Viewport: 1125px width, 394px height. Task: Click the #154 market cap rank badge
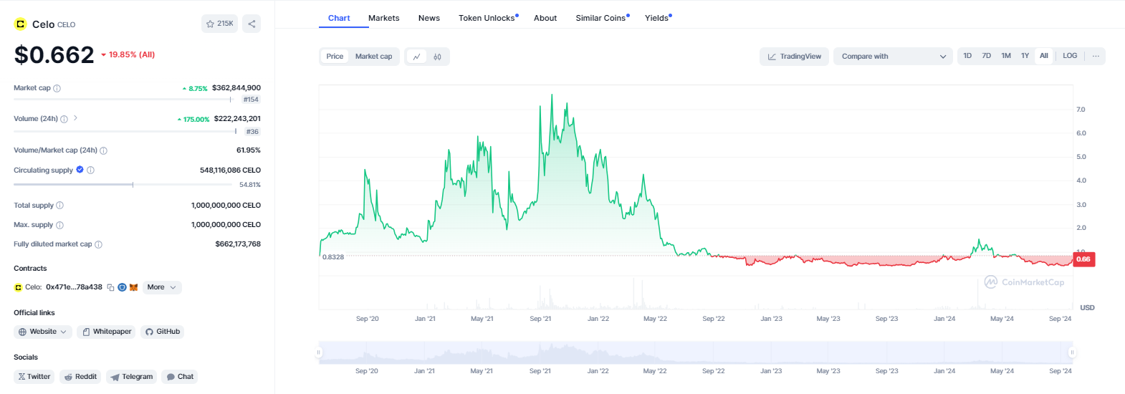251,100
